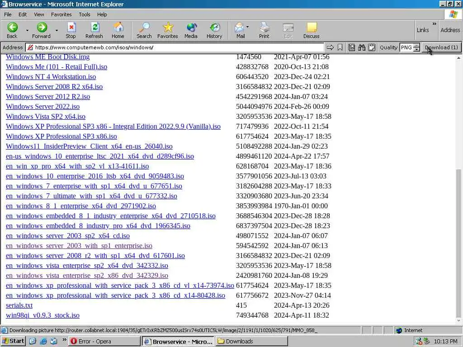
Task: Open Favorites star toolbar icon
Action: (x=168, y=28)
